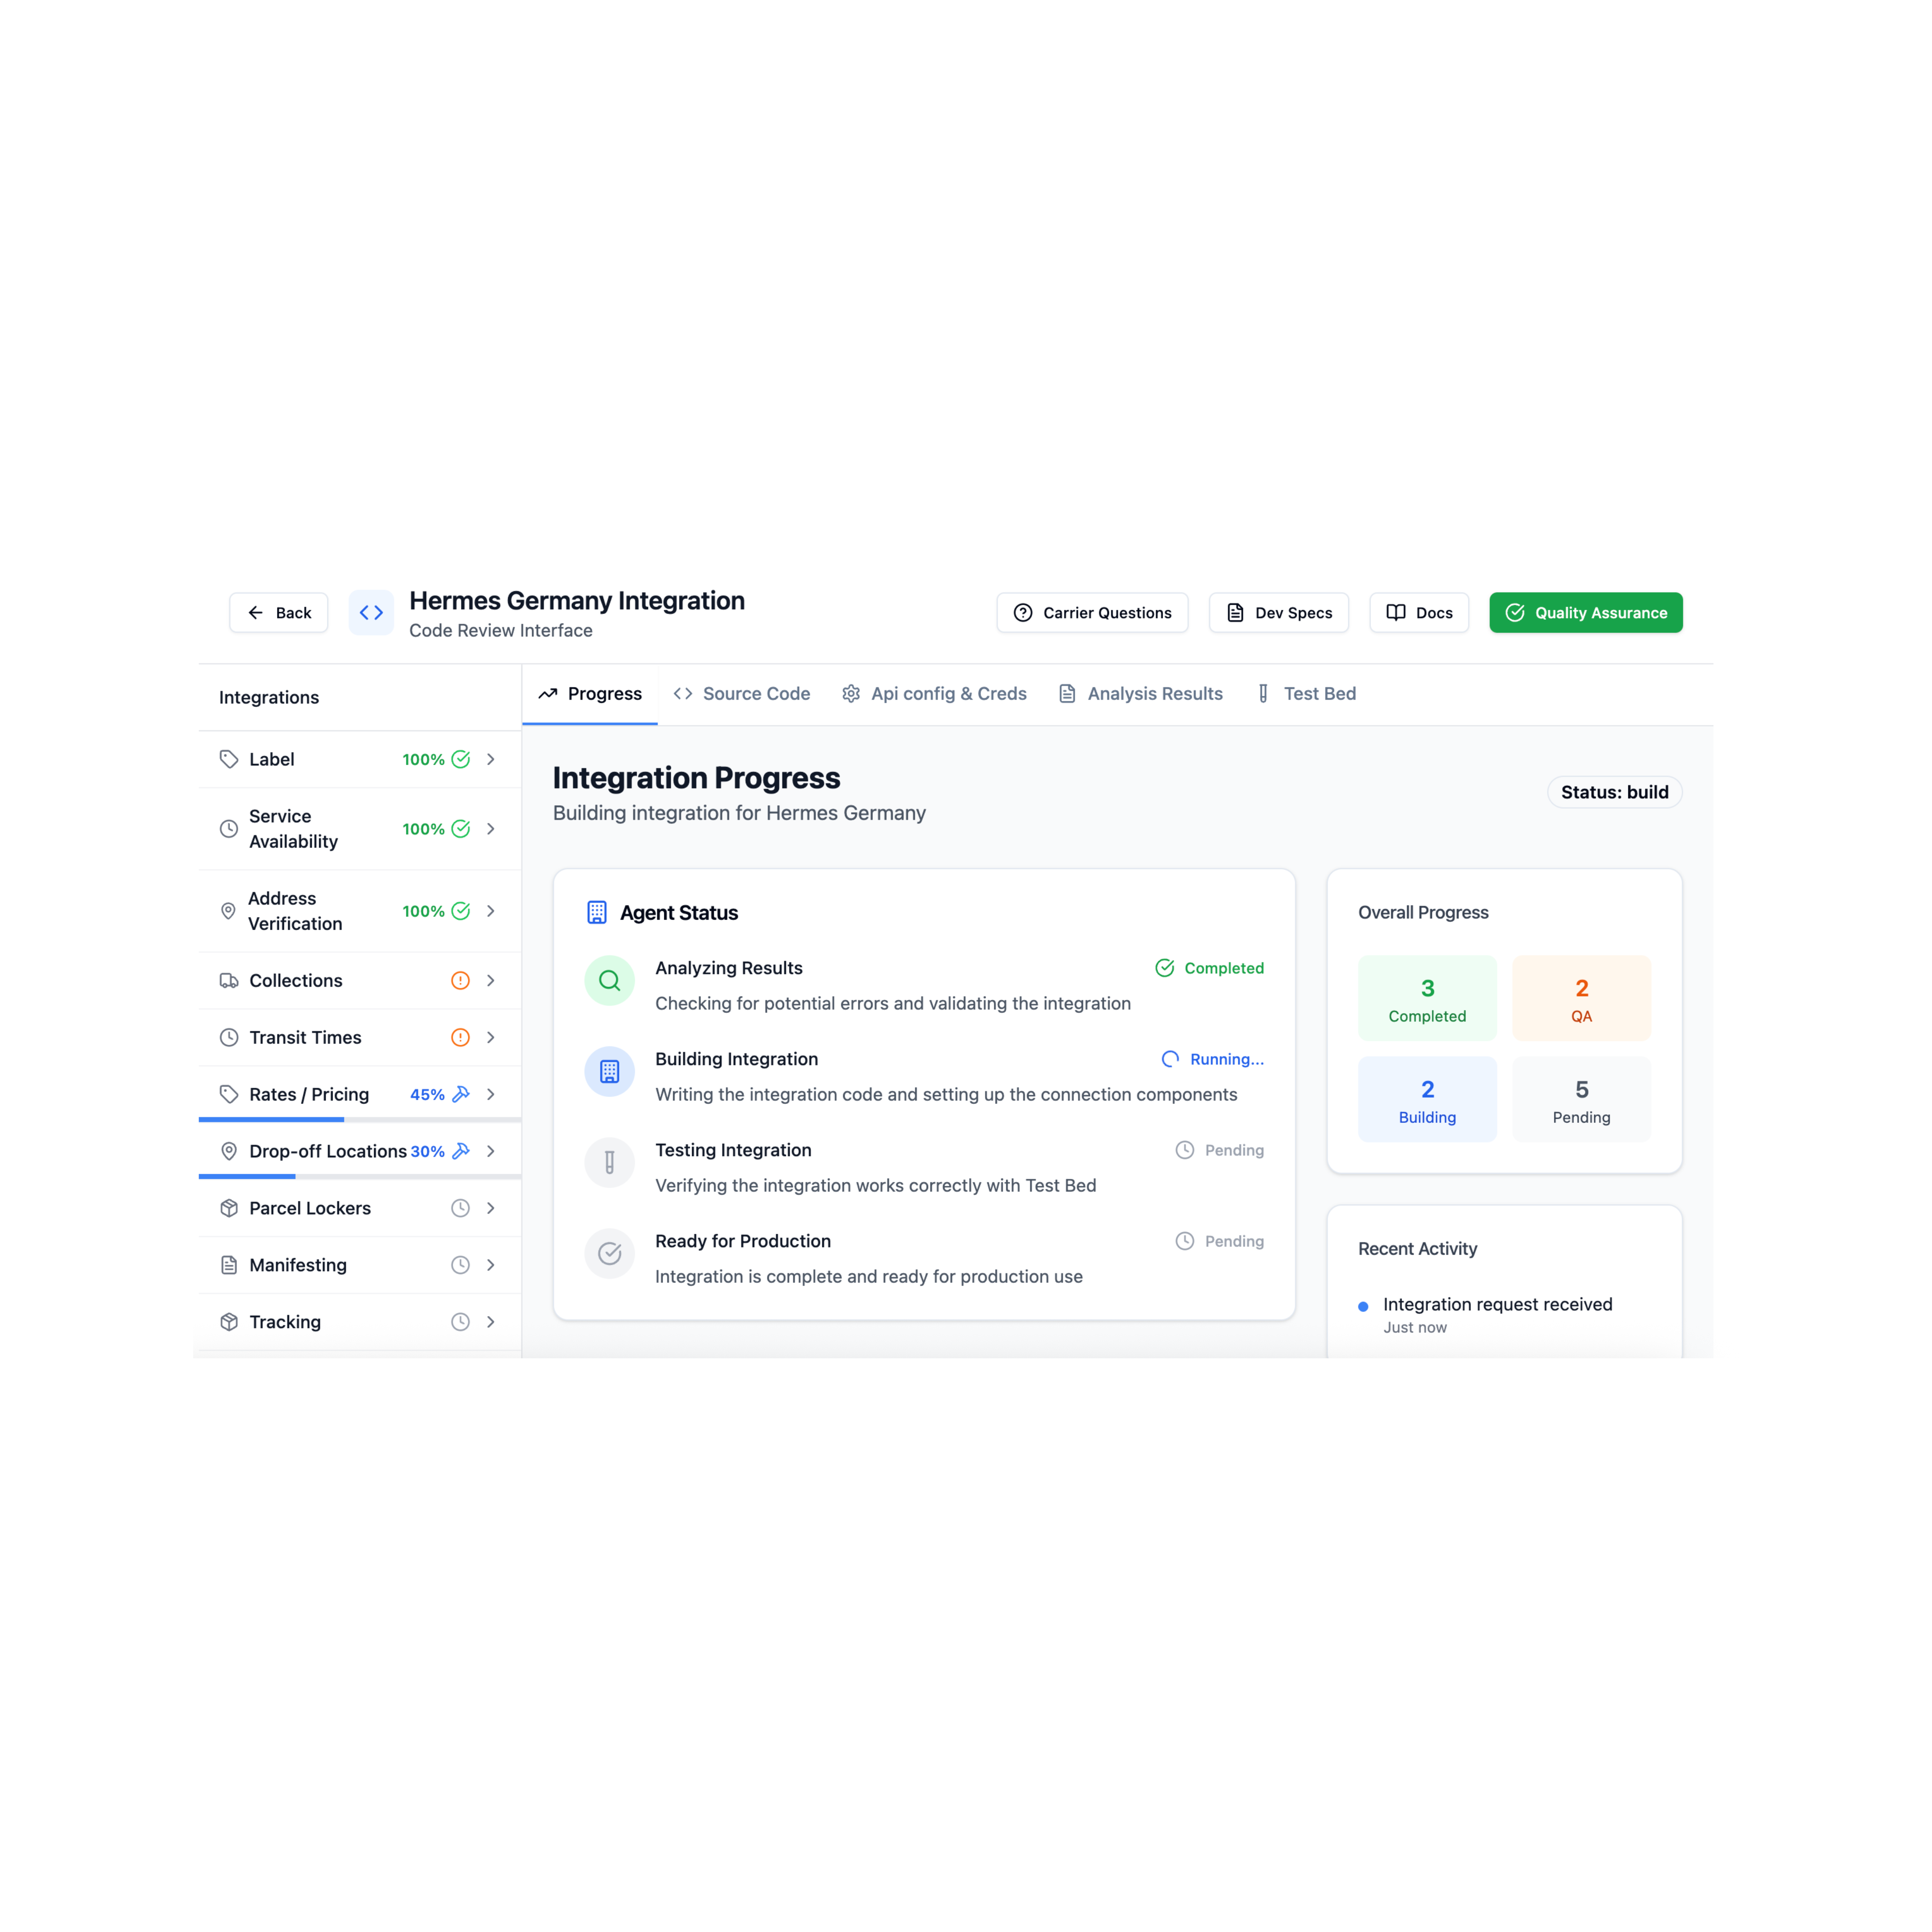Click the Agent Status building icon
Viewport: 1932px width, 1932px height.
click(597, 912)
